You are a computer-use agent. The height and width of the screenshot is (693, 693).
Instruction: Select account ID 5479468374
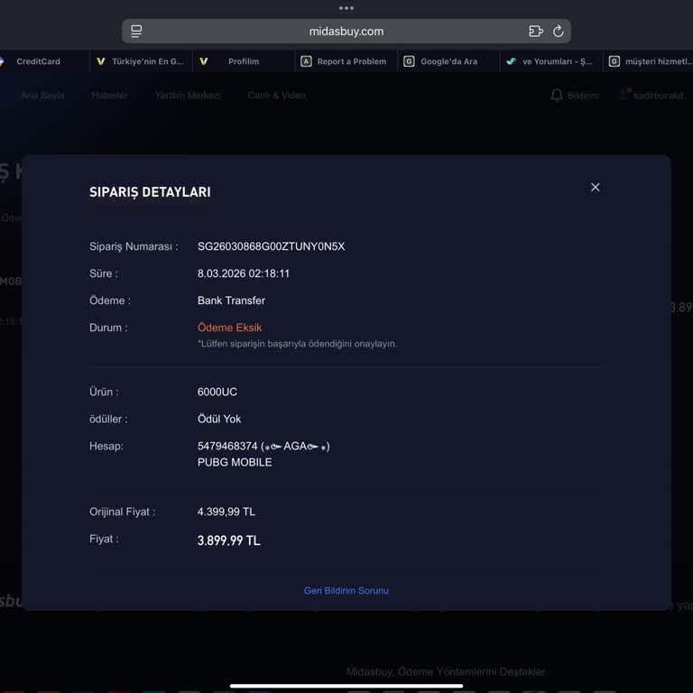[227, 446]
